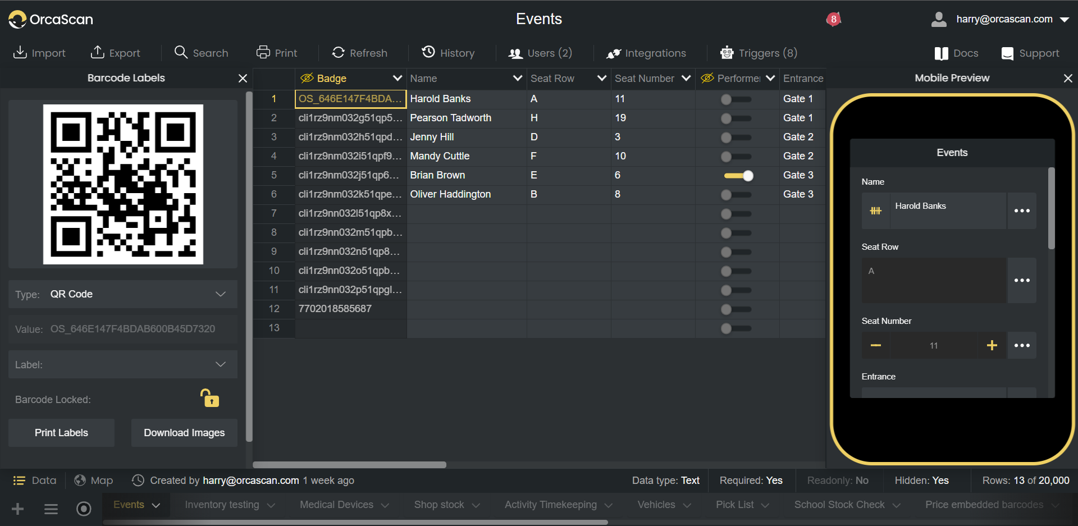The width and height of the screenshot is (1078, 526).
Task: Enable Performer toggle for Jenny Hill
Action: point(735,138)
